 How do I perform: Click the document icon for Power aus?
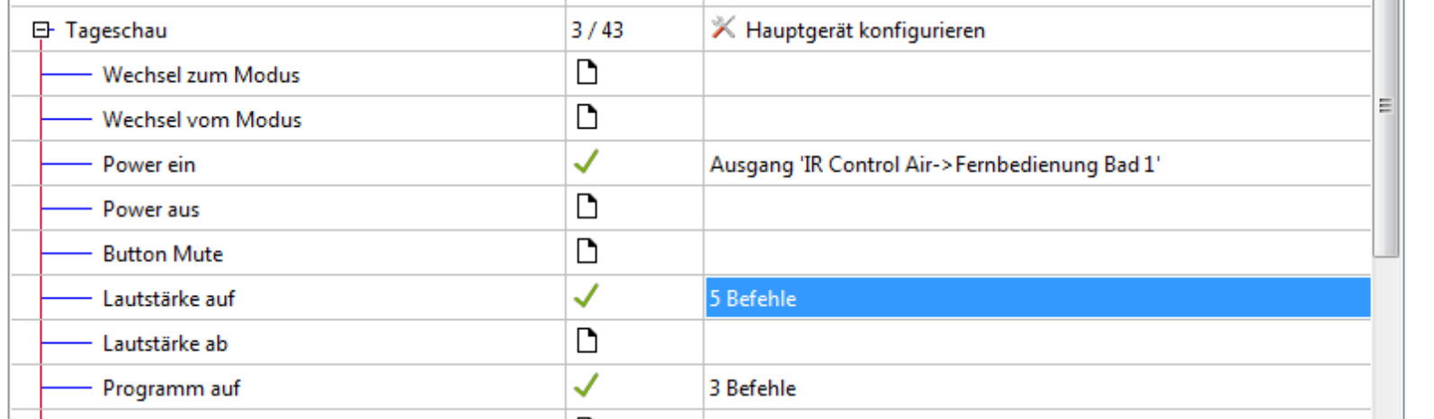[x=587, y=208]
